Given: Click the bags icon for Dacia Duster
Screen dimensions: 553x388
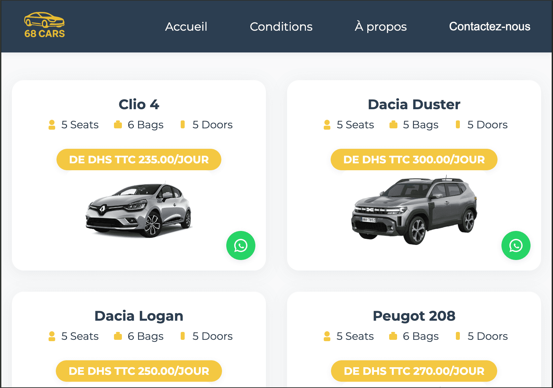Looking at the screenshot, I should (393, 125).
